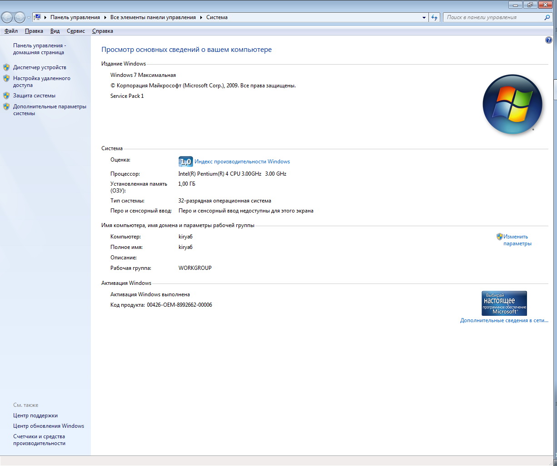Click the blue help question mark icon

pos(548,40)
